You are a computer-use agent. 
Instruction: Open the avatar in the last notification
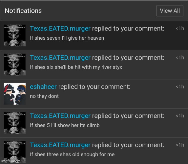[15, 152]
